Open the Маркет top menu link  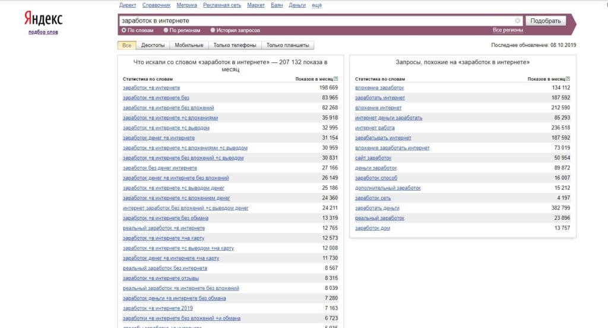point(256,5)
